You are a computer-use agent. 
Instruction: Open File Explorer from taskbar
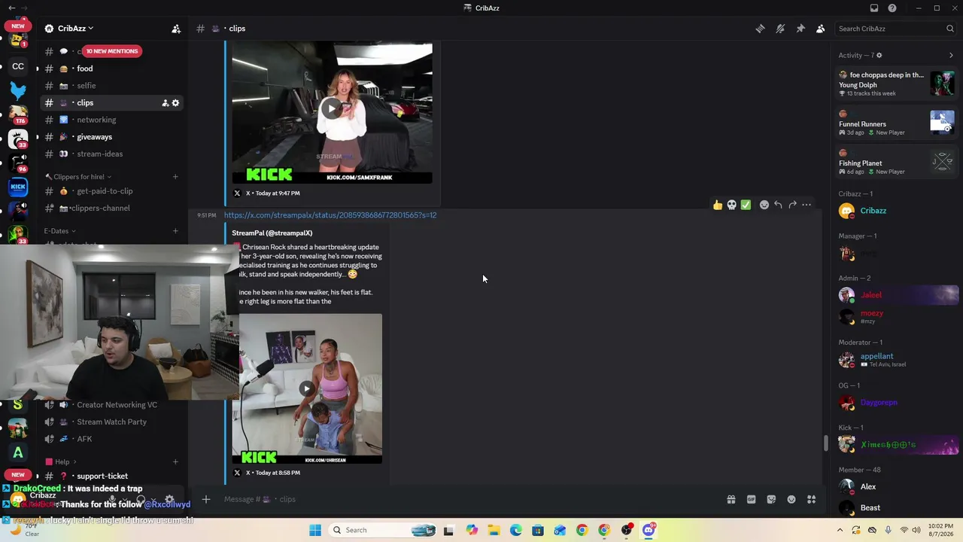click(494, 530)
